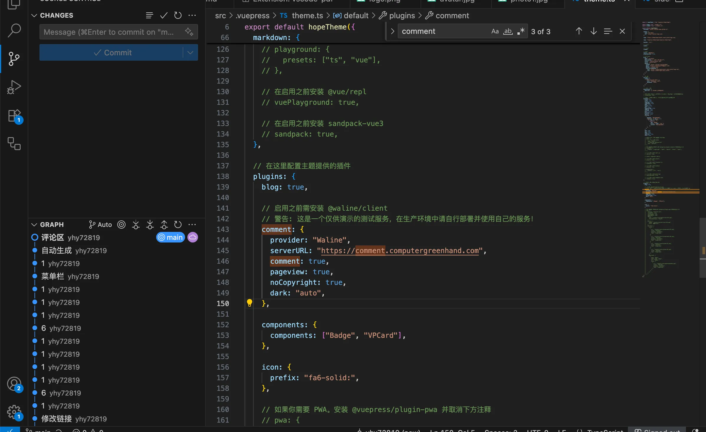The width and height of the screenshot is (706, 432).
Task: Open the Accounts menu icon
Action: point(14,384)
